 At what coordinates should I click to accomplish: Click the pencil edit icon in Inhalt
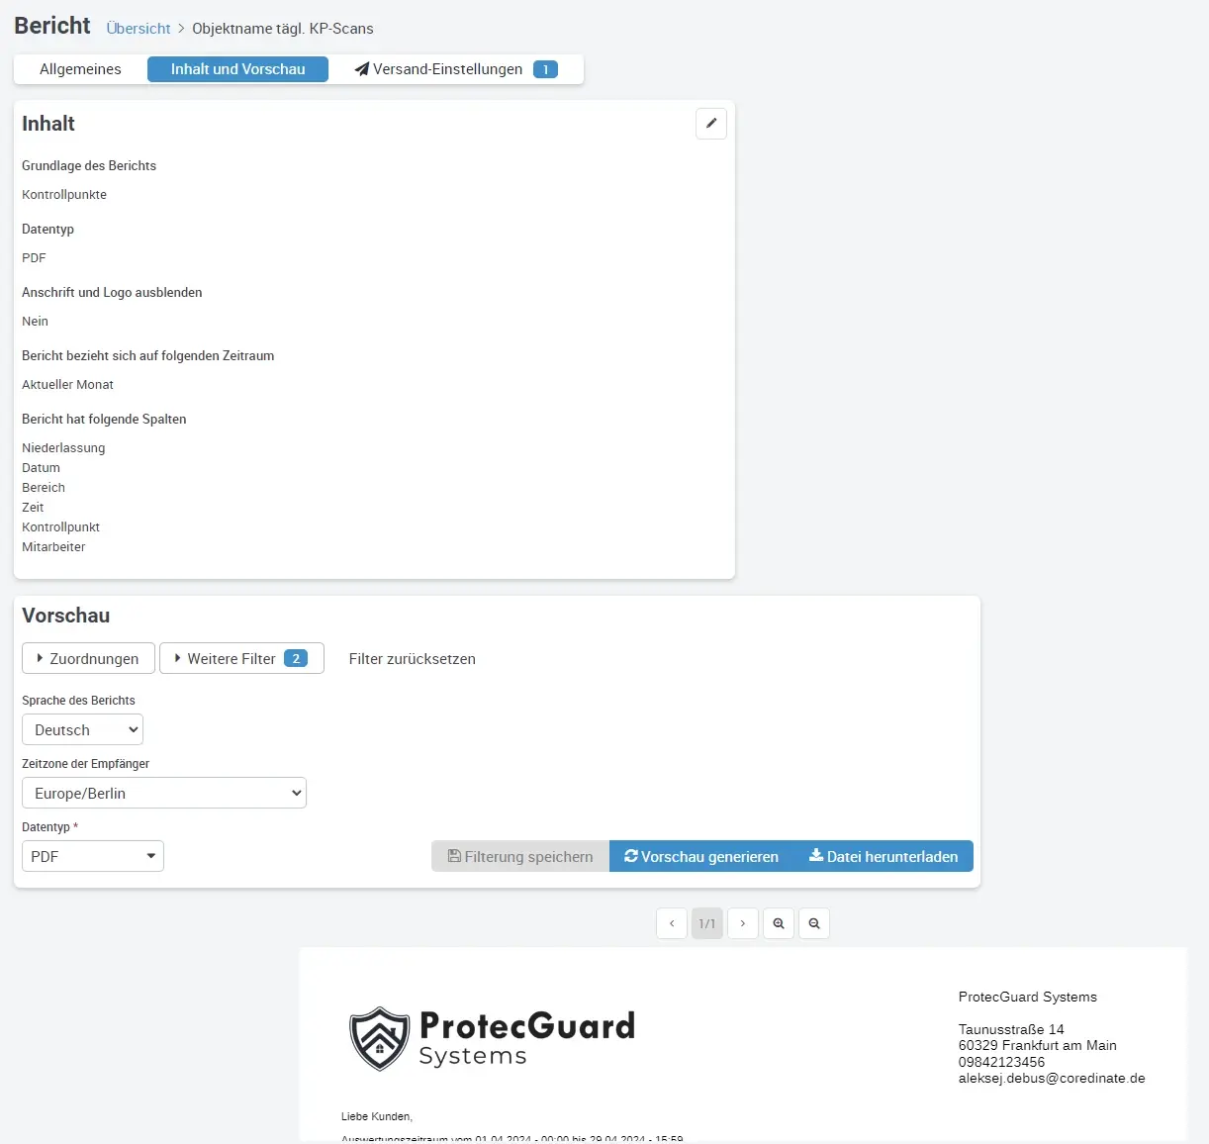tap(711, 124)
